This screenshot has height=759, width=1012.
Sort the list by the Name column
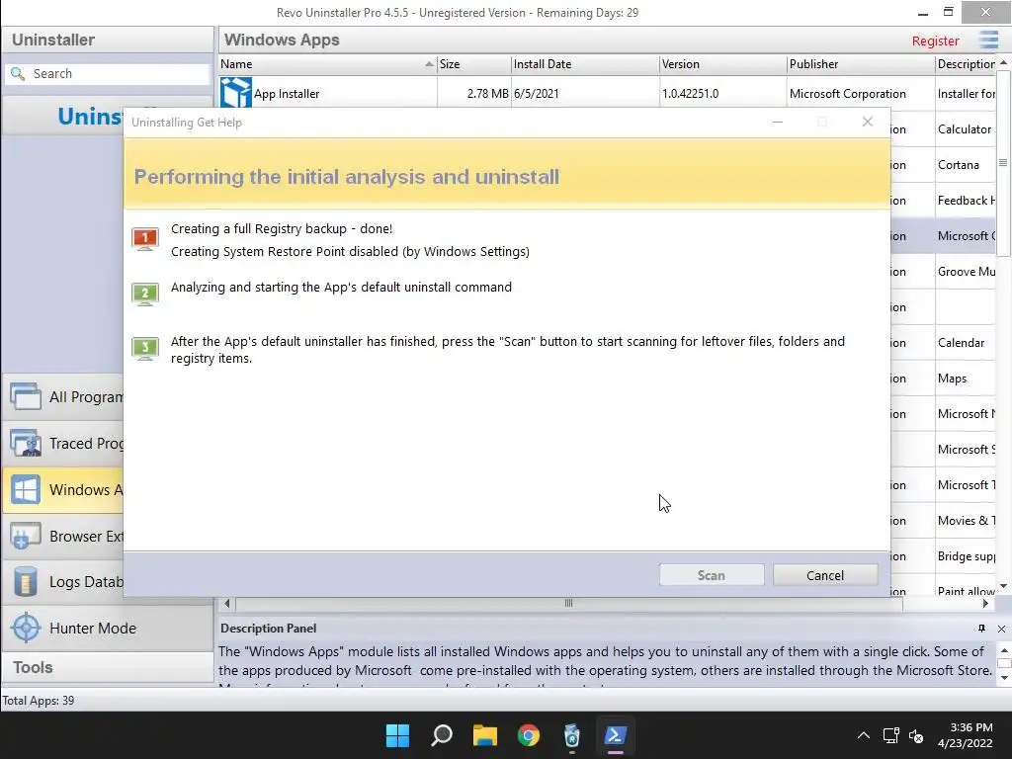327,64
